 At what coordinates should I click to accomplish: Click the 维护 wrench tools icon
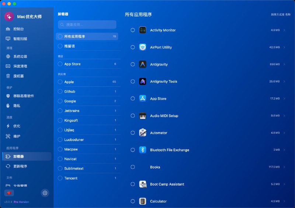click(x=8, y=136)
